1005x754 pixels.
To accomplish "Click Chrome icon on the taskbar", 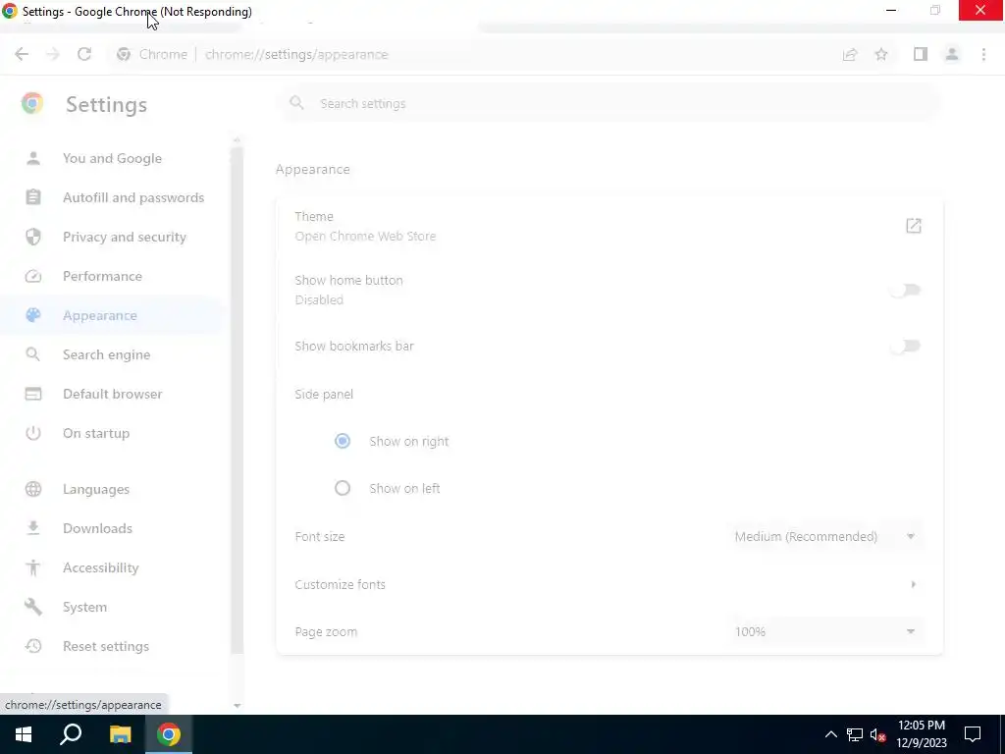I will [x=169, y=734].
